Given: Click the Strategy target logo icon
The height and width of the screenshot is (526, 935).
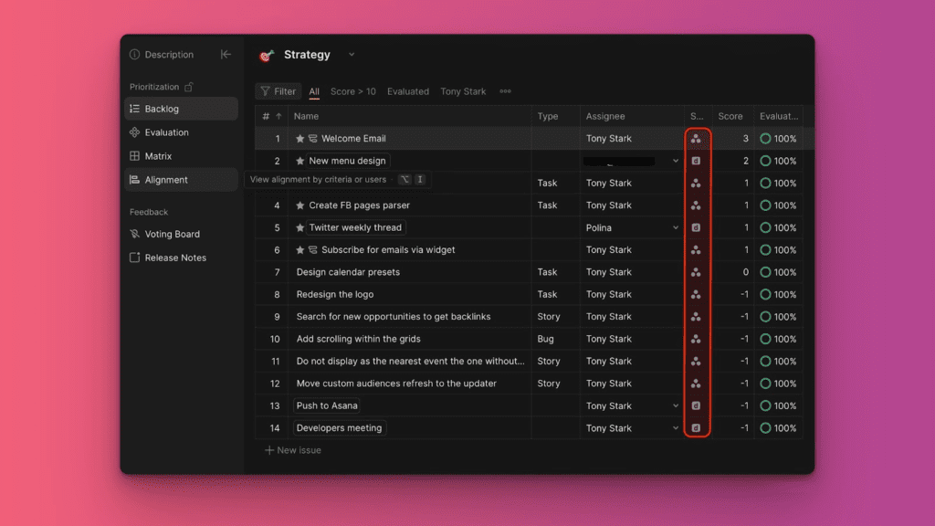Looking at the screenshot, I should 267,56.
